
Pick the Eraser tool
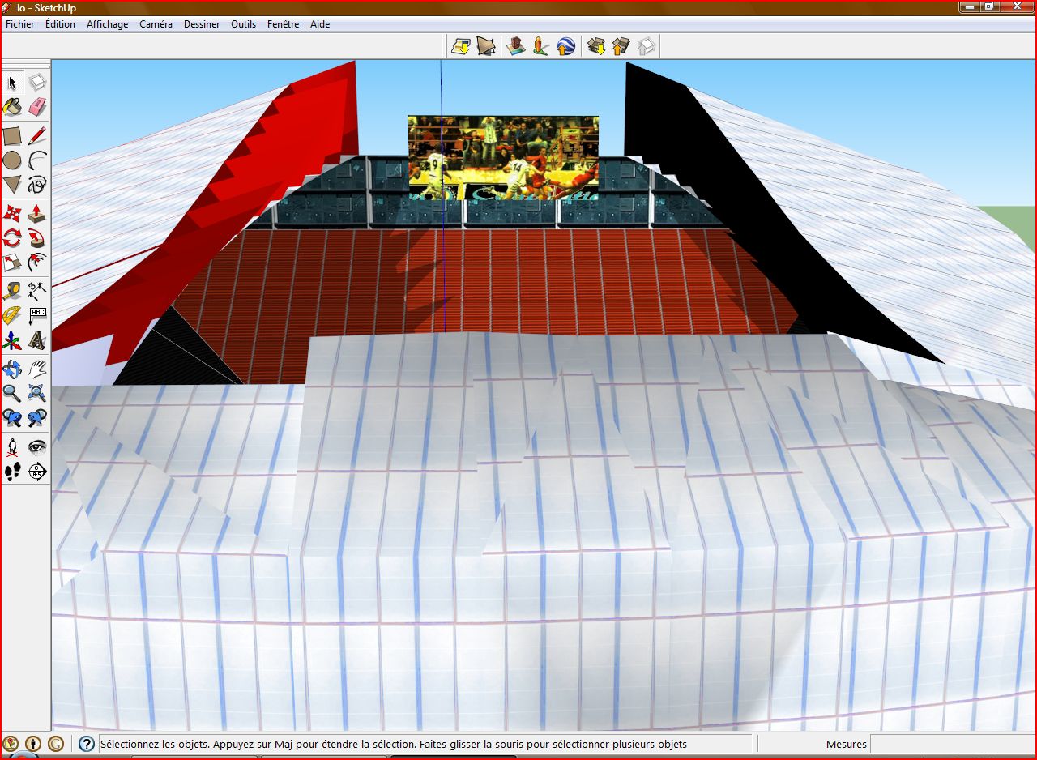pos(37,107)
